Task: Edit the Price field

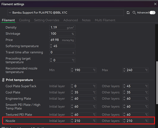Action: 62,40
